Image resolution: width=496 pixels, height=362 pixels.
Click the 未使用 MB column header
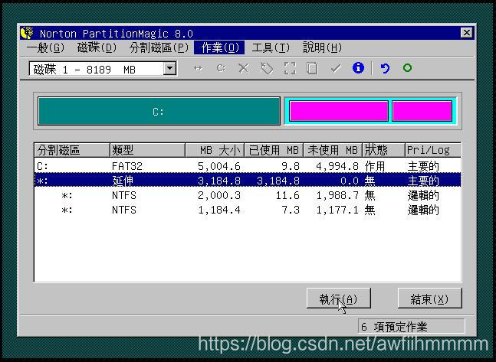coord(333,150)
